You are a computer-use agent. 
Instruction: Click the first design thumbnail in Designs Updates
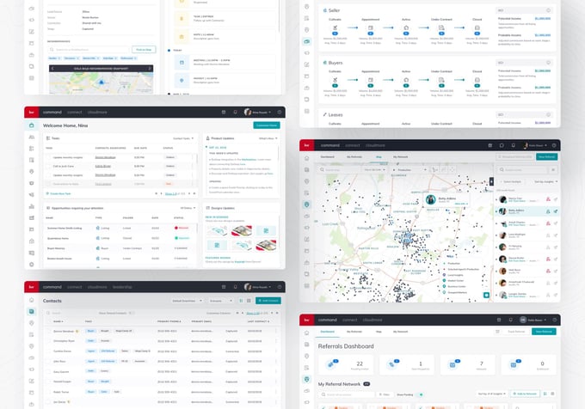[219, 233]
